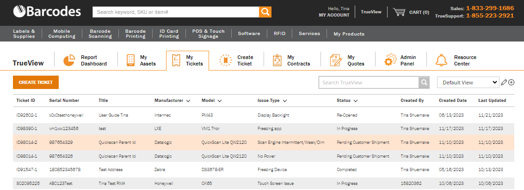The height and width of the screenshot is (190, 524).
Task: Click the VM1 Thor model cell
Action: point(210,128)
